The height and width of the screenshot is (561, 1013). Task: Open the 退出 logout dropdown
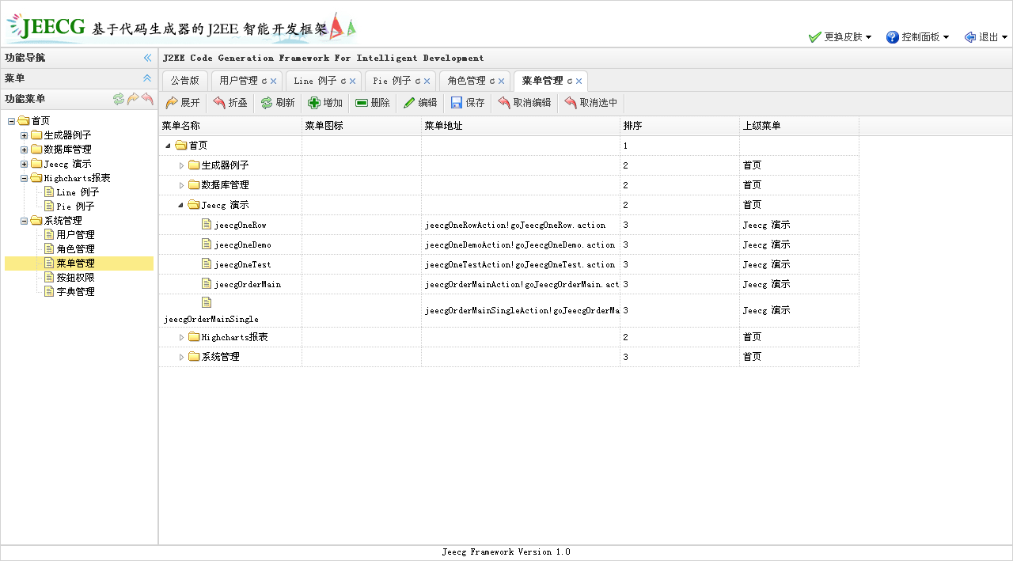point(985,37)
